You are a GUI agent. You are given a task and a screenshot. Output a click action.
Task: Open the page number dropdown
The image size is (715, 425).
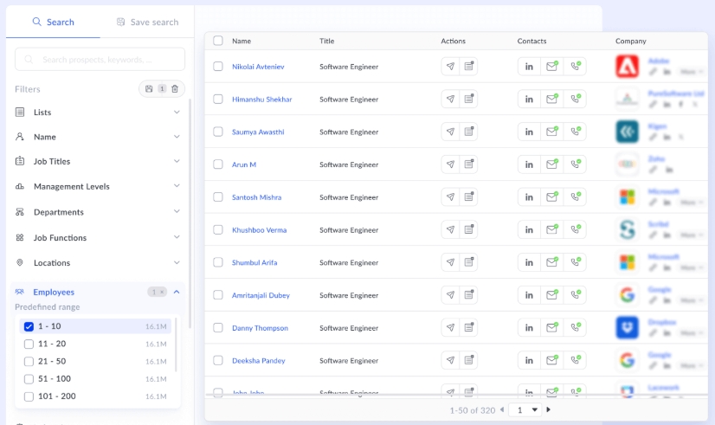tap(525, 410)
